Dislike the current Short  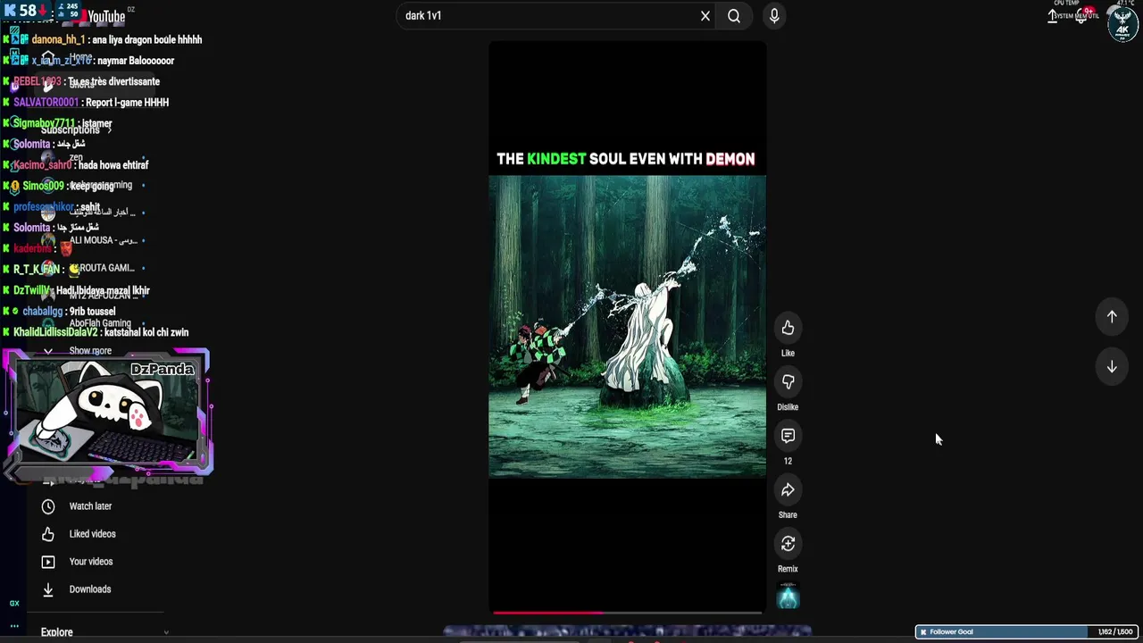click(788, 382)
